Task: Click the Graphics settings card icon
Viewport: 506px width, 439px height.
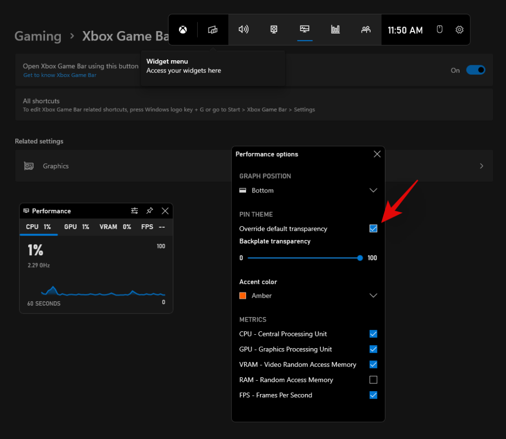Action: click(x=29, y=166)
